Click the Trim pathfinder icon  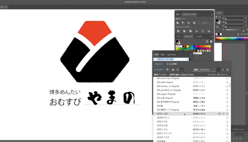(x=184, y=31)
